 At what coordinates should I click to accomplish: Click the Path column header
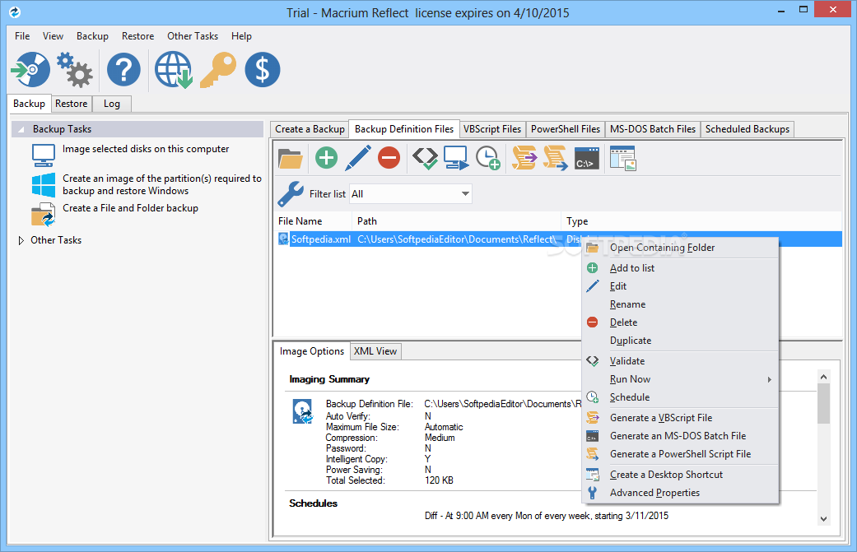click(457, 221)
